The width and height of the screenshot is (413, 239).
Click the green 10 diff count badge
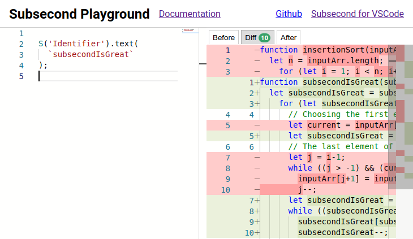pos(264,38)
